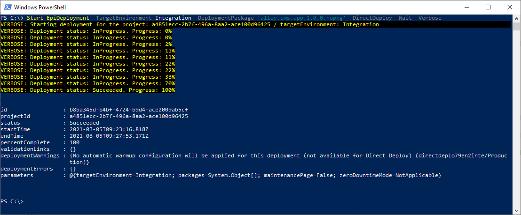Viewport: 521px width, 215px height.
Task: Click the endTime timestamp value
Action: (109, 136)
